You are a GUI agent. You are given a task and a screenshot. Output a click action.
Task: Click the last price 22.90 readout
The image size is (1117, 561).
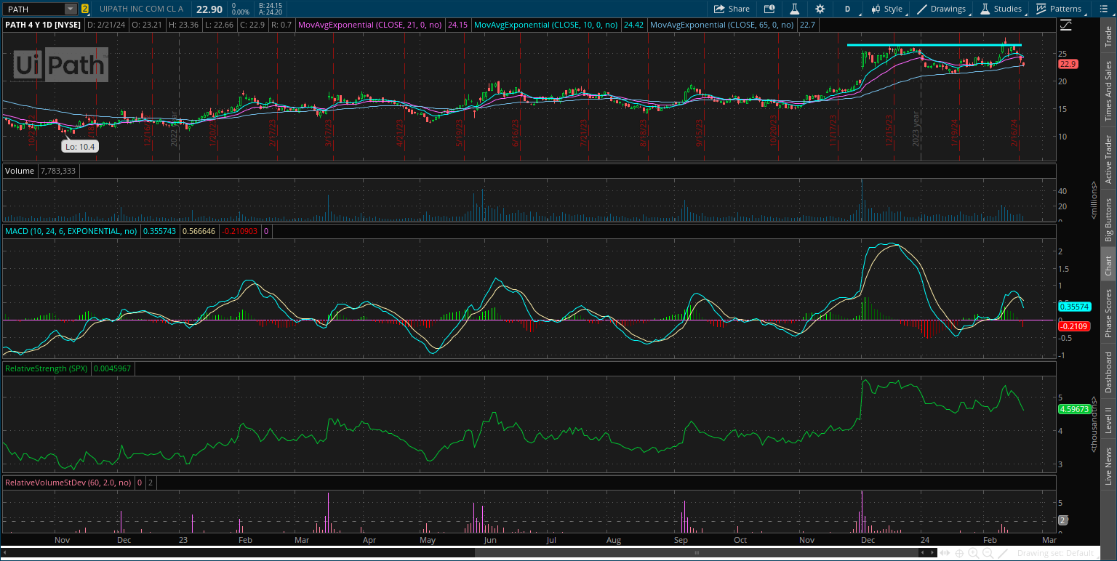[x=209, y=9]
